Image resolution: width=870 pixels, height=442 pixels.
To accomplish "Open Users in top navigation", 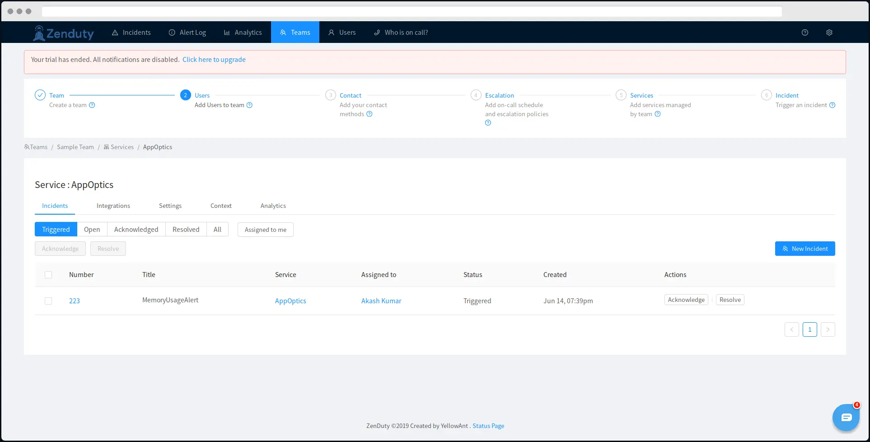I will (x=342, y=33).
